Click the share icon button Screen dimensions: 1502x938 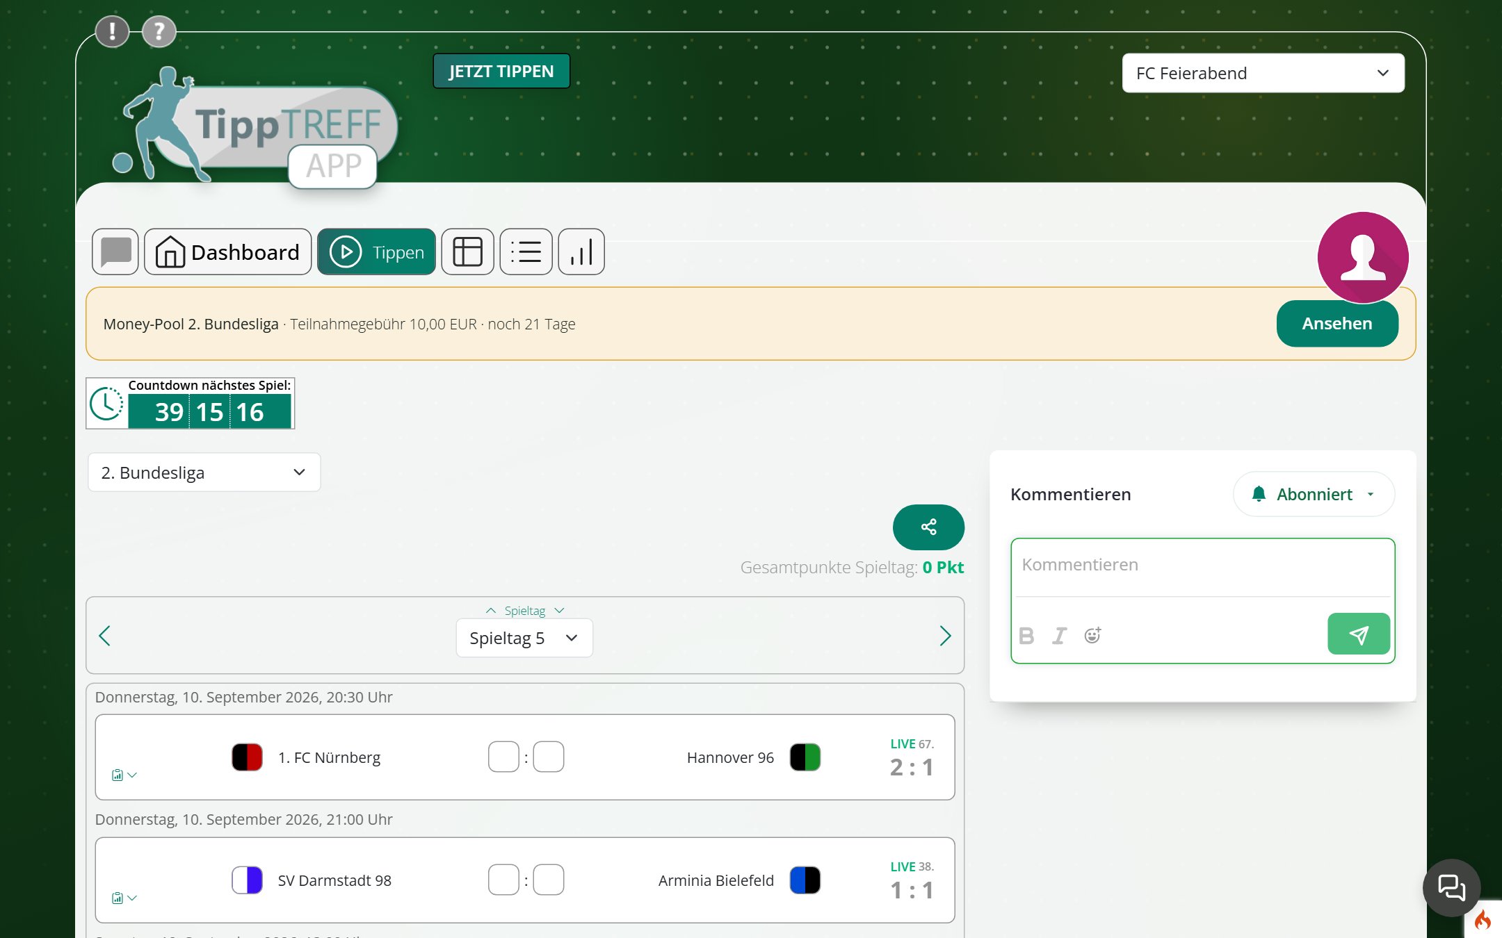point(928,527)
